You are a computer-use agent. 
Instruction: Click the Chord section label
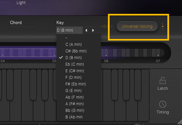click(x=16, y=22)
